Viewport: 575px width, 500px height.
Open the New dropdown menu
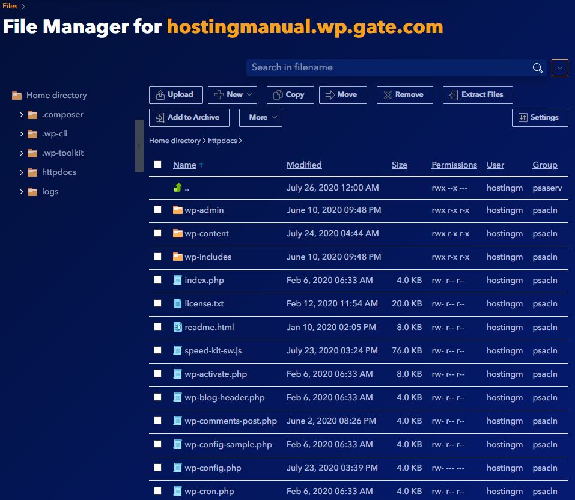click(x=233, y=94)
